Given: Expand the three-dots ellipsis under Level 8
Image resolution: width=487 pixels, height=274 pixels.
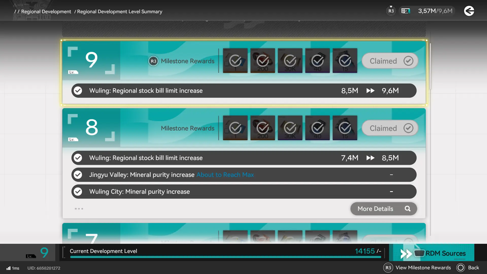Looking at the screenshot, I should [79, 209].
